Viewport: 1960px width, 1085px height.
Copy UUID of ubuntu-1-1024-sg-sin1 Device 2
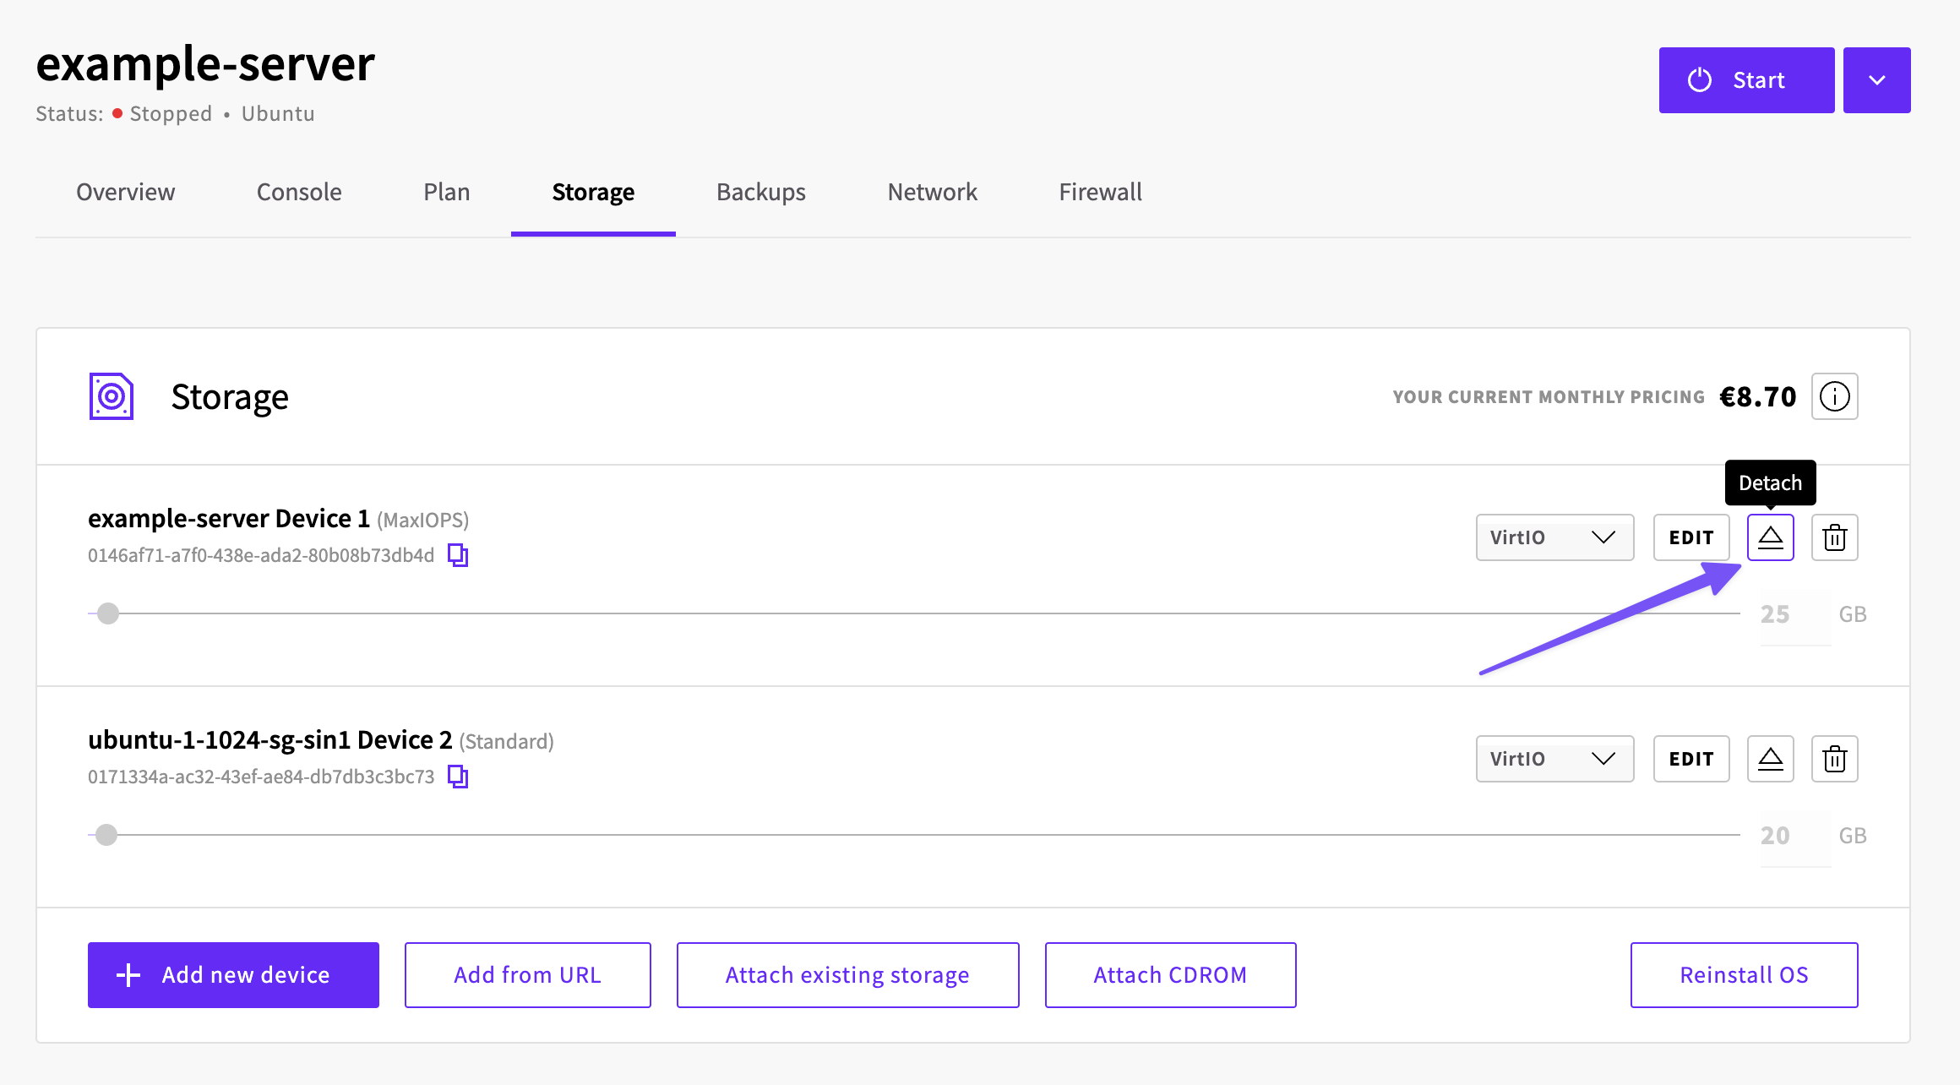[458, 777]
